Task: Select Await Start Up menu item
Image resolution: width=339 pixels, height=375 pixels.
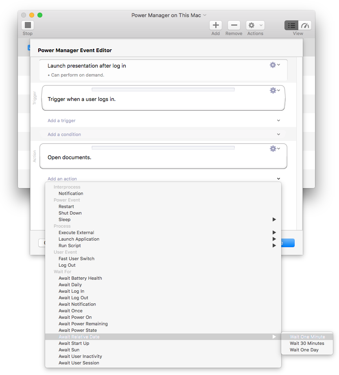Action: [163, 343]
